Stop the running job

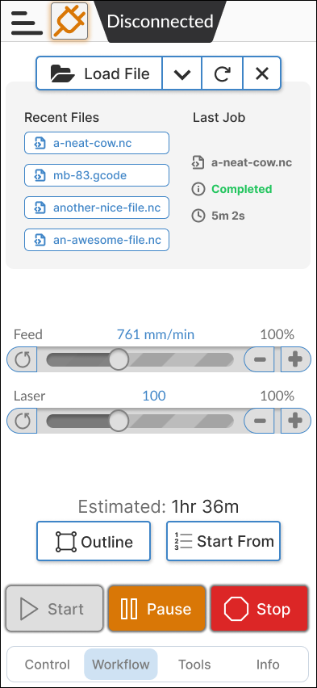[260, 609]
